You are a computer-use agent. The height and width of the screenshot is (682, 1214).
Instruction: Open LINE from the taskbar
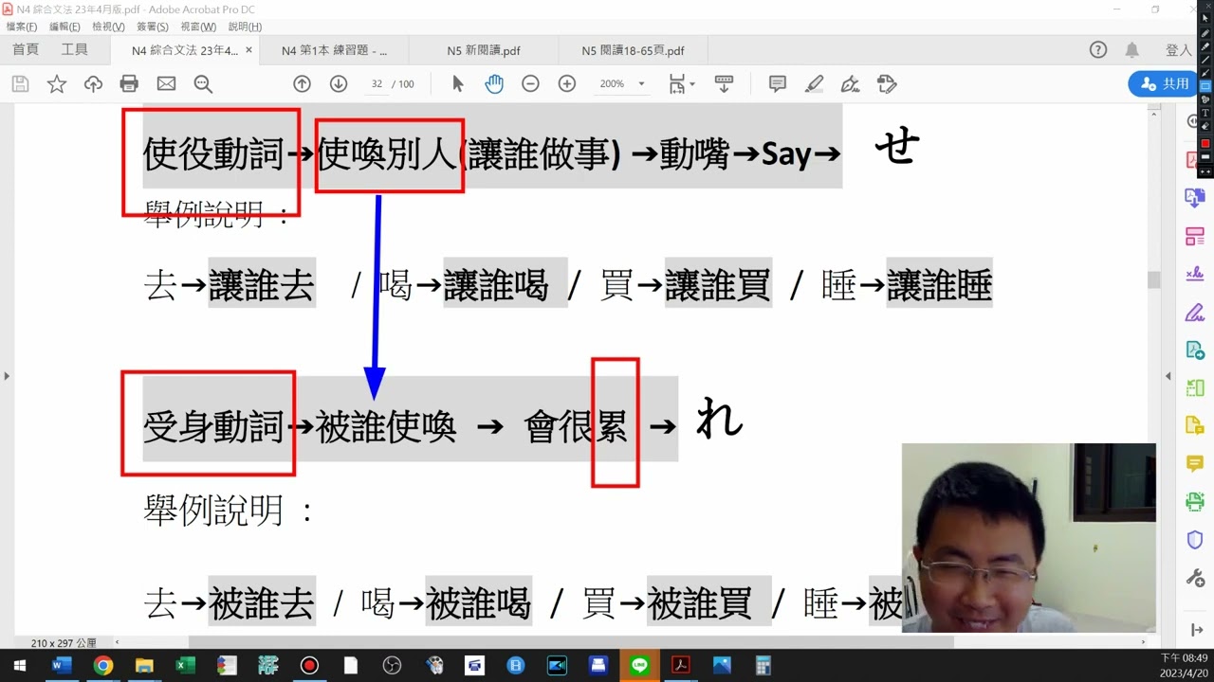pos(639,666)
